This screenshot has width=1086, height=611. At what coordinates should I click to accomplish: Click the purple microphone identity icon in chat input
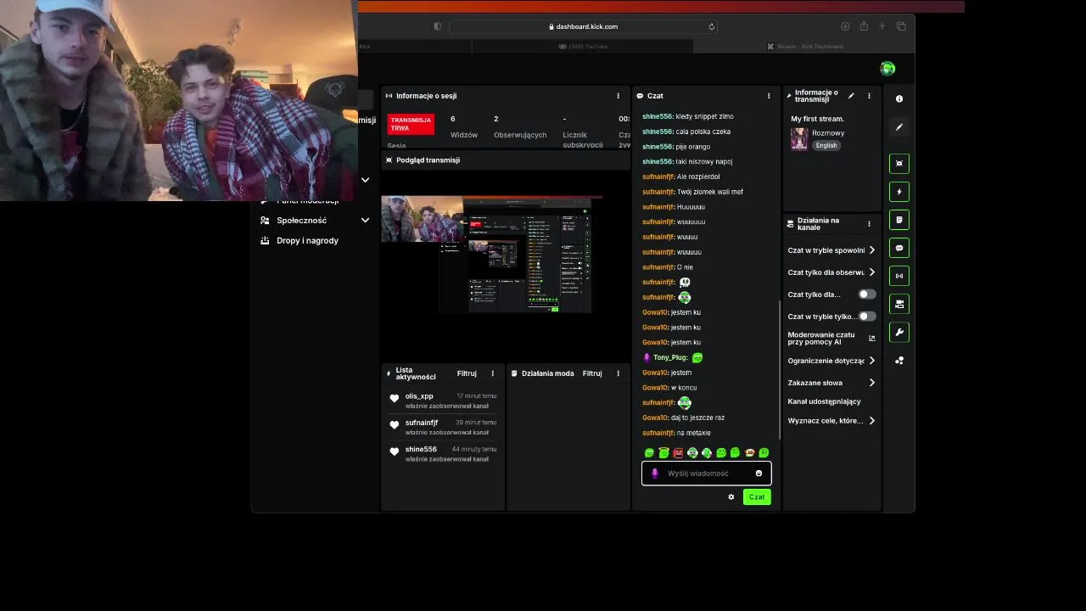click(x=654, y=474)
